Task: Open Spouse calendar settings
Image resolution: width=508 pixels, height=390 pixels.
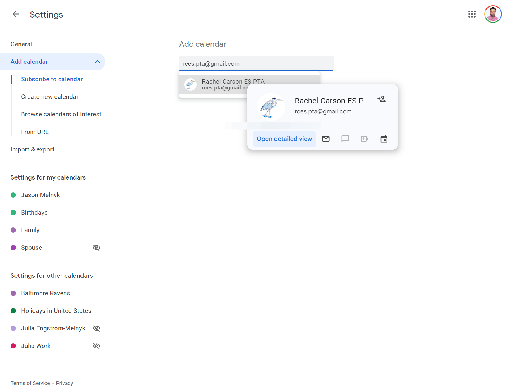Action: pos(31,248)
